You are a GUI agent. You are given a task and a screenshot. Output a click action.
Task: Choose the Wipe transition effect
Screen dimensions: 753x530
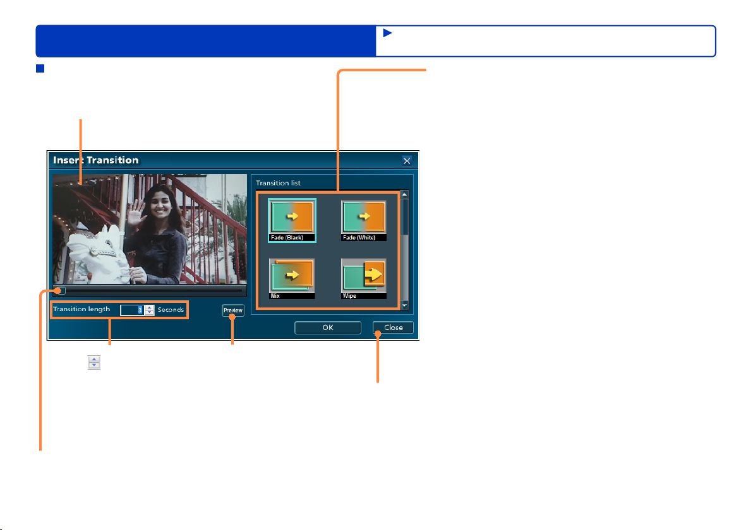[x=363, y=279]
